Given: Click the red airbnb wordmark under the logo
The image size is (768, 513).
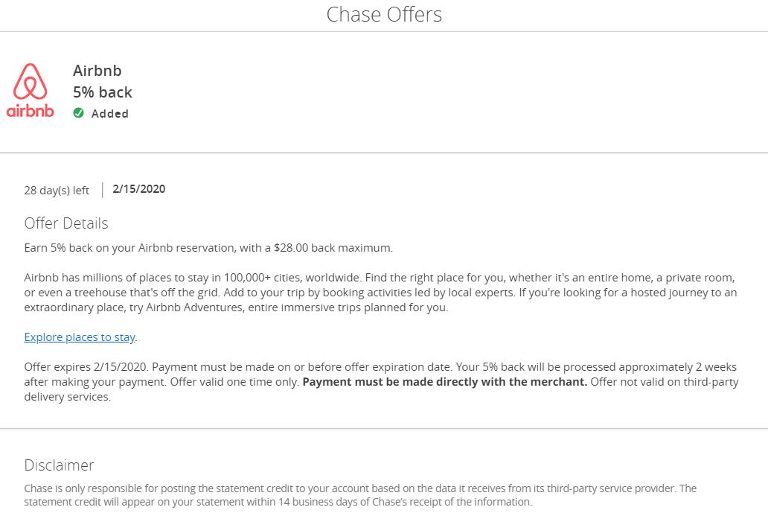Looking at the screenshot, I should coord(31,112).
